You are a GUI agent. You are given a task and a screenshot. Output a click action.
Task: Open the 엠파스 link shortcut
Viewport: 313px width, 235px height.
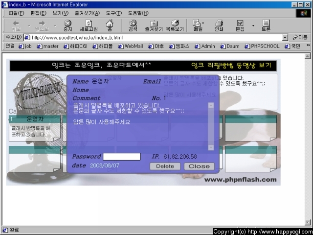[179, 47]
